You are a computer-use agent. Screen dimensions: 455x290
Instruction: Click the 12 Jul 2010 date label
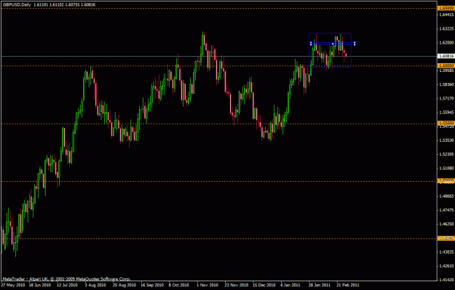tap(67, 285)
